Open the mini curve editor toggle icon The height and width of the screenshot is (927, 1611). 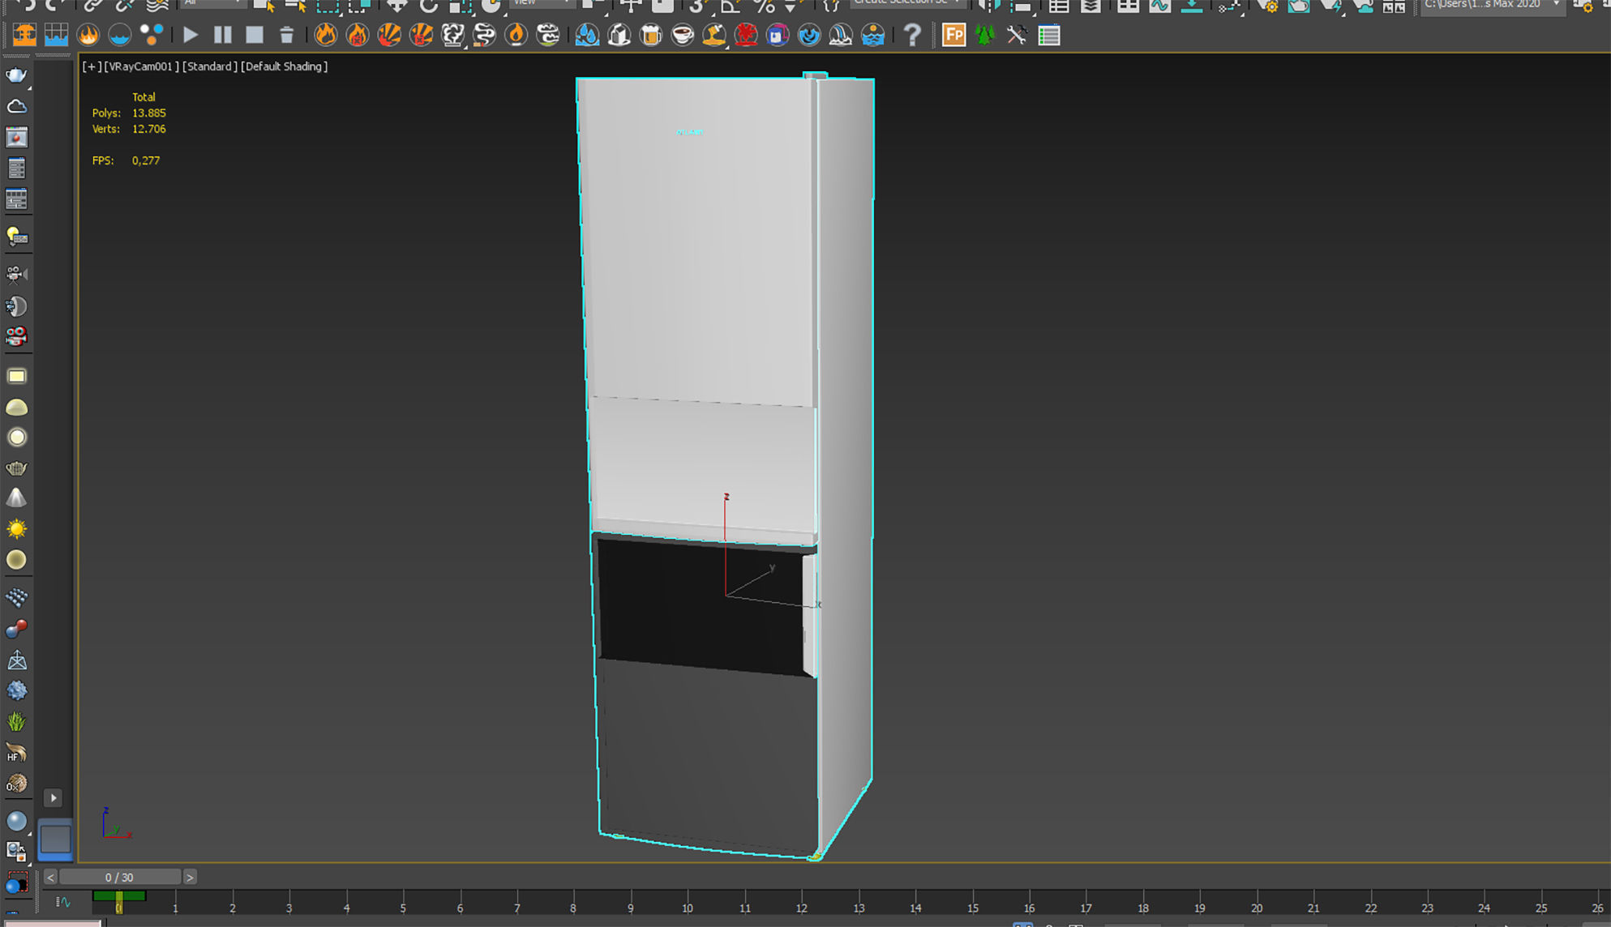coord(62,902)
